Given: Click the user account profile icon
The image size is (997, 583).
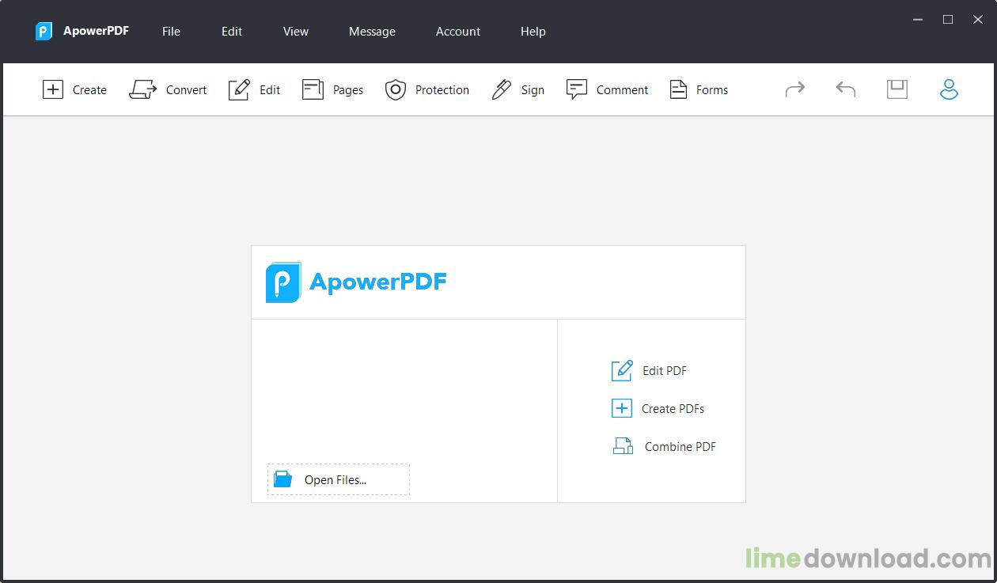Looking at the screenshot, I should click(949, 89).
